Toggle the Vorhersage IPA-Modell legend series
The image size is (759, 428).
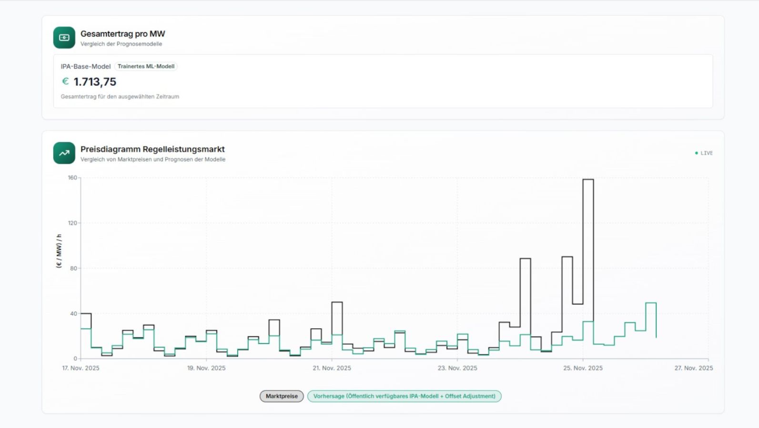click(x=404, y=396)
